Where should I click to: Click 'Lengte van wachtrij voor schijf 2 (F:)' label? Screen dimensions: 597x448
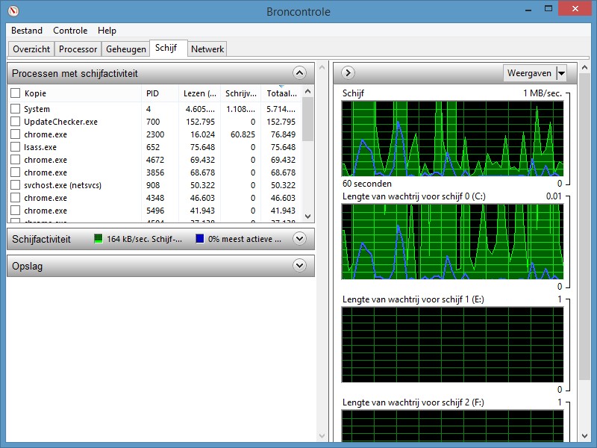413,402
